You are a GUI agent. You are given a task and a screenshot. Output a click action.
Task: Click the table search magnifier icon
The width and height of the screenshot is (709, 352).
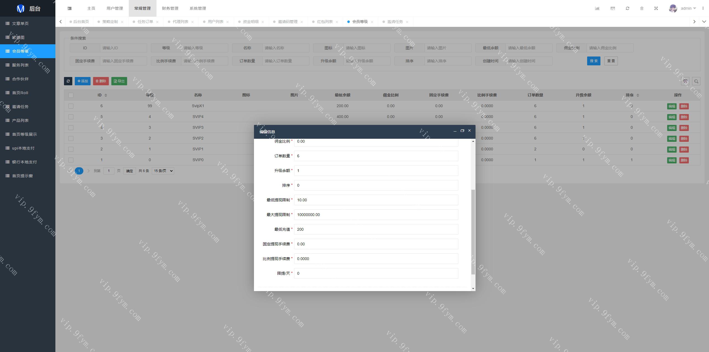(696, 81)
